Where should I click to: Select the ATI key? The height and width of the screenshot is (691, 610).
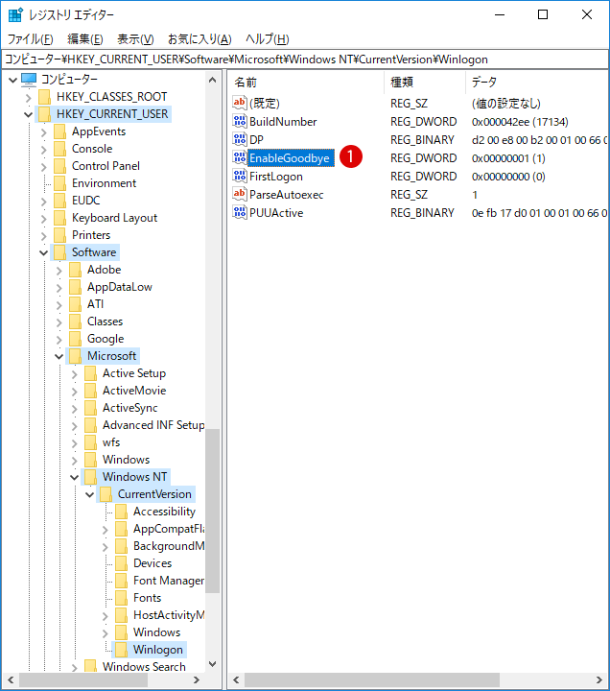click(95, 304)
